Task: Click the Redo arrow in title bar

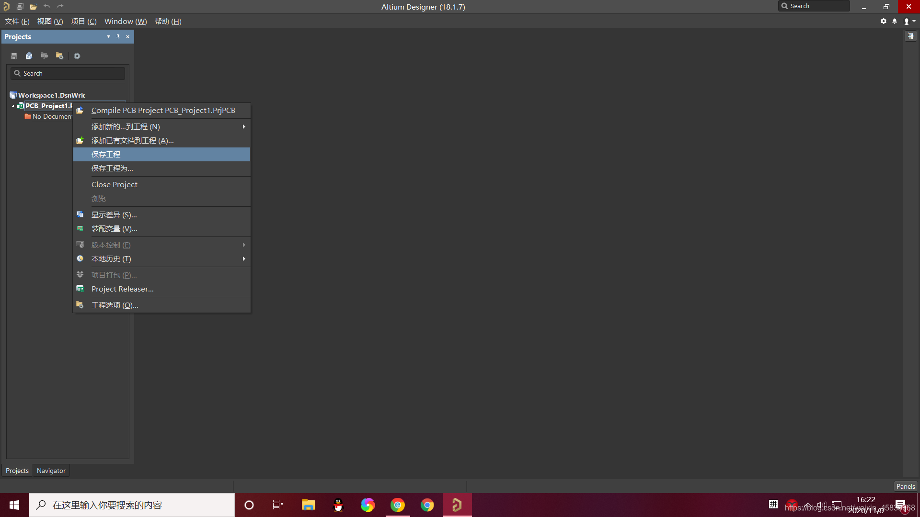Action: (60, 6)
